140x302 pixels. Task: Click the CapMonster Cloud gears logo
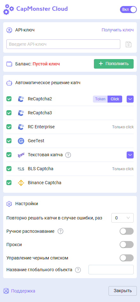[9, 10]
